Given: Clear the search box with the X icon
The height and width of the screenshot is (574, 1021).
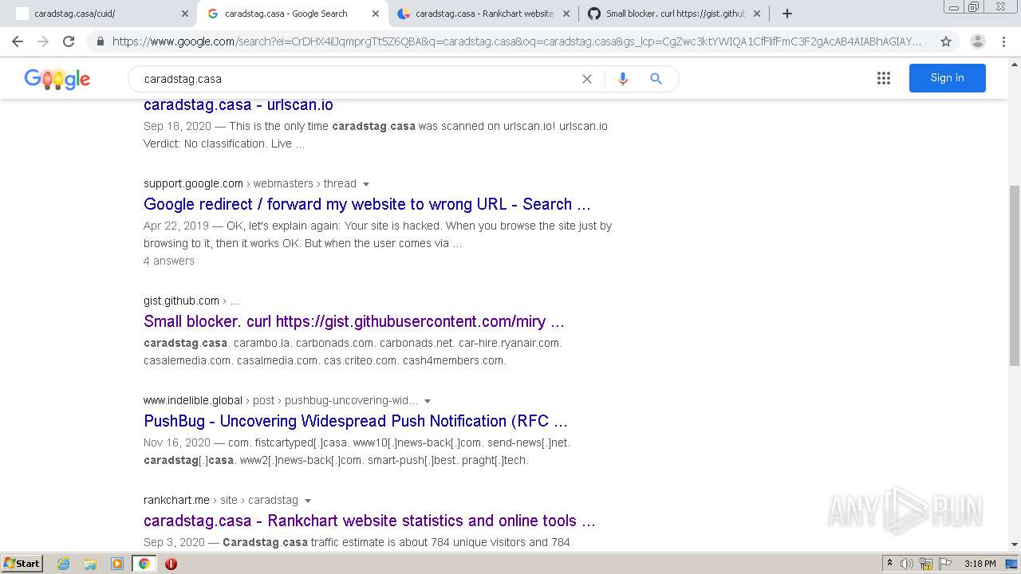Looking at the screenshot, I should (587, 79).
